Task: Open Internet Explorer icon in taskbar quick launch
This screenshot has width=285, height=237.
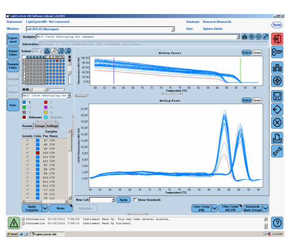Action: (22, 234)
